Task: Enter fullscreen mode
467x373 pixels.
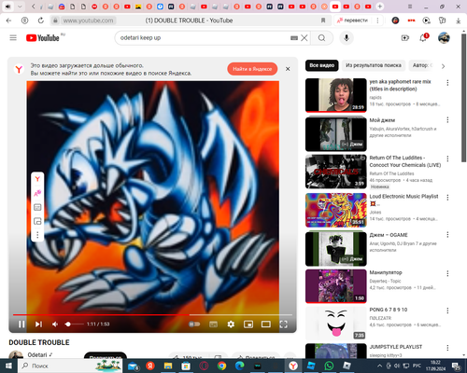Action: click(283, 325)
